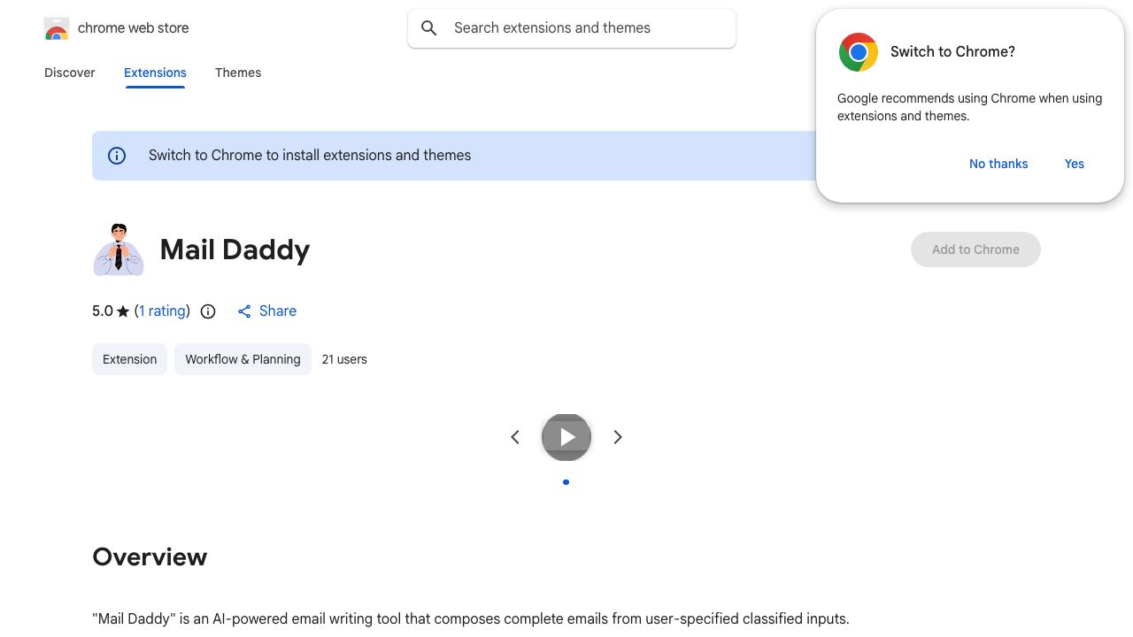
Task: Go to the next preview slide
Action: pos(618,437)
